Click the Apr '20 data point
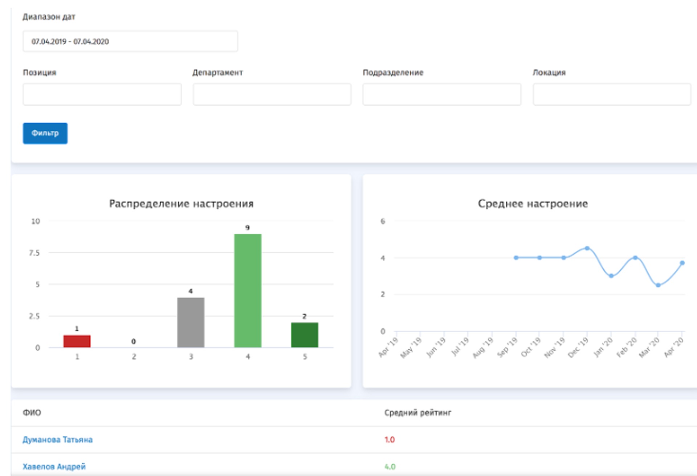The image size is (697, 476). [682, 263]
